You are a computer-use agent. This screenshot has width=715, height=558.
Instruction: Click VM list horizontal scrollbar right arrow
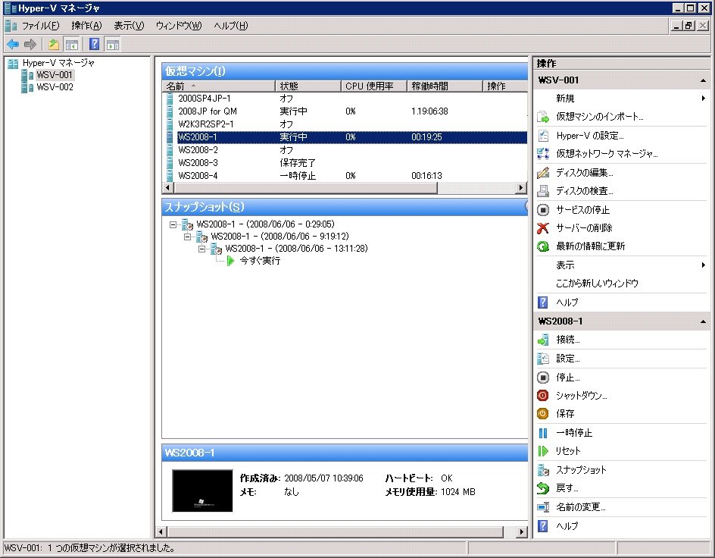pos(521,187)
